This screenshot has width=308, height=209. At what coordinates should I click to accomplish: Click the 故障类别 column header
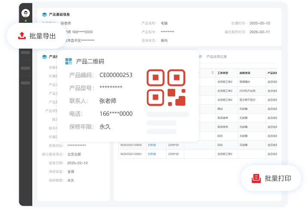coord(245,73)
